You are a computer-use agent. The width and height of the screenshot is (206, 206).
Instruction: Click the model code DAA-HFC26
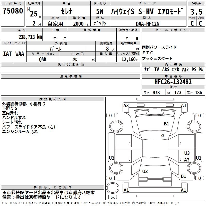[148, 23]
